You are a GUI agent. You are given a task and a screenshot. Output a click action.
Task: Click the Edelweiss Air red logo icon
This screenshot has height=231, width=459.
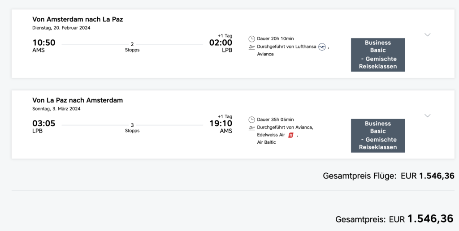291,135
